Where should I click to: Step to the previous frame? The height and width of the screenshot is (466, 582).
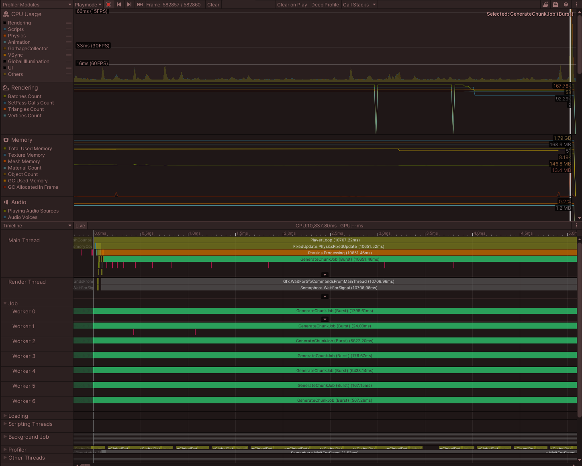(119, 4)
